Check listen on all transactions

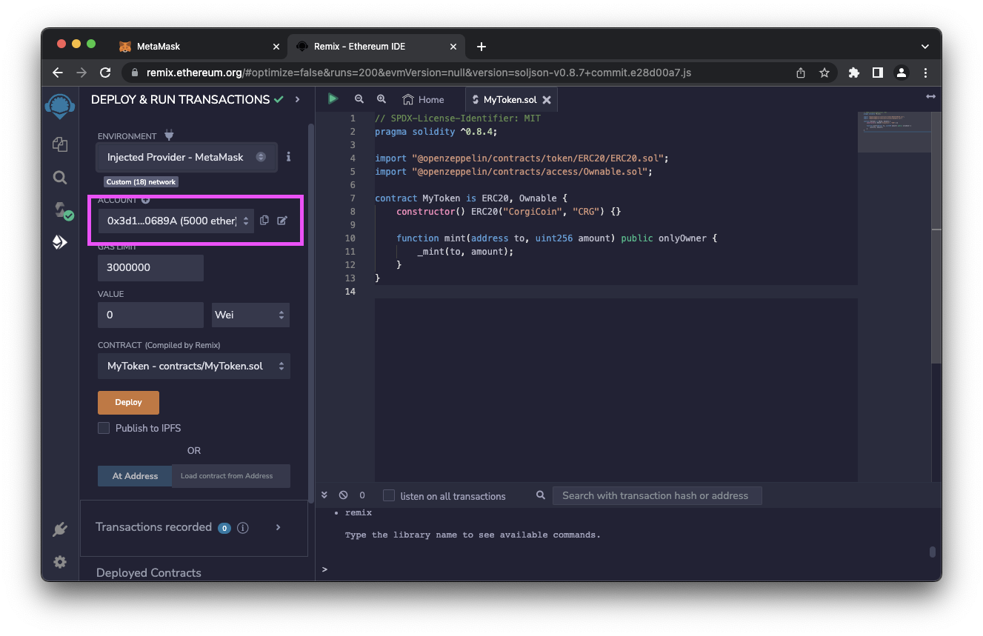(x=388, y=495)
